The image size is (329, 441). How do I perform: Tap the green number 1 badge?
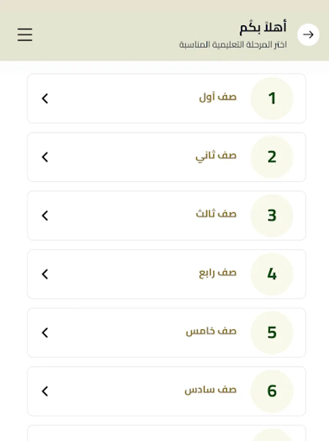pyautogui.click(x=272, y=98)
